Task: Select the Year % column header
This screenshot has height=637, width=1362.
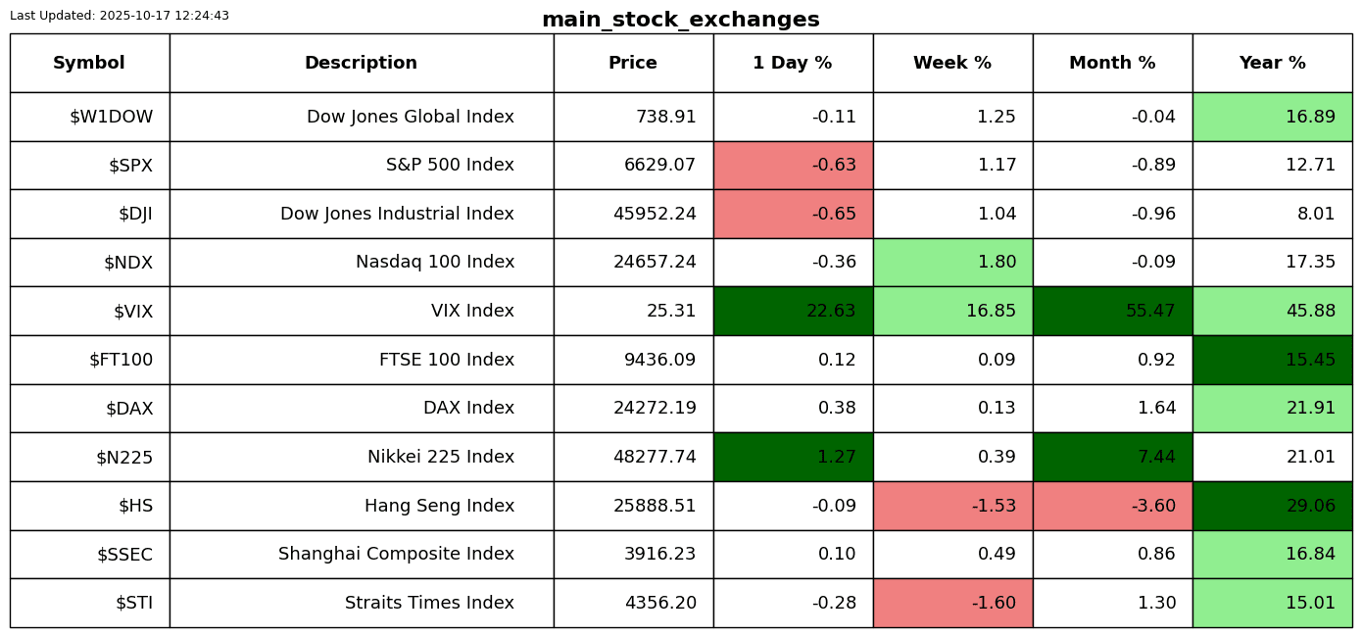Action: (1272, 64)
